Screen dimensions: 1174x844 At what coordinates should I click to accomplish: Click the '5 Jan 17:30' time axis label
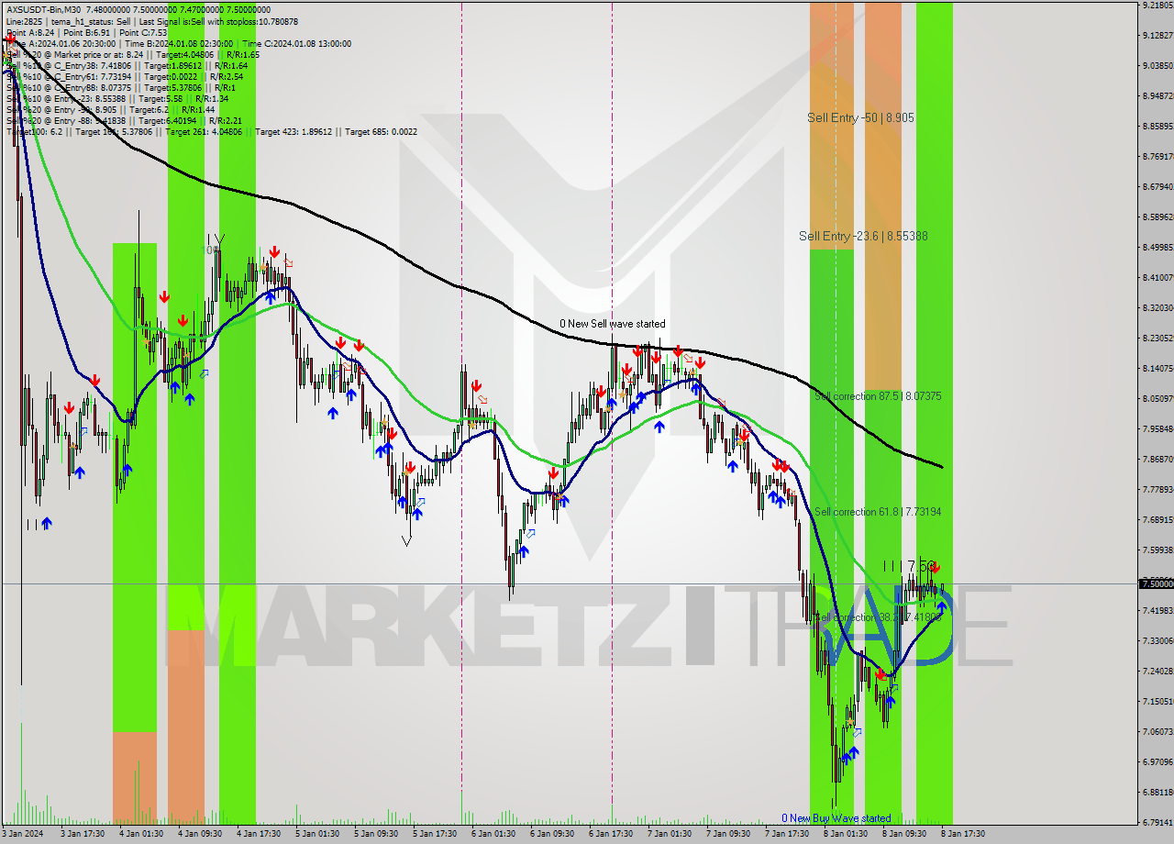click(x=434, y=834)
